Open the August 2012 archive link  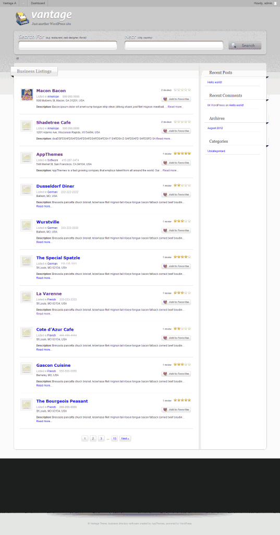[215, 128]
